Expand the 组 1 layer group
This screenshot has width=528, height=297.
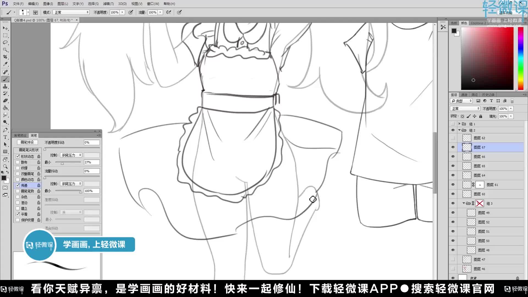pos(460,124)
